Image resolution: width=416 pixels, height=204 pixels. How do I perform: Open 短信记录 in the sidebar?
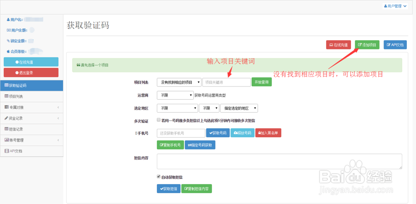32,129
